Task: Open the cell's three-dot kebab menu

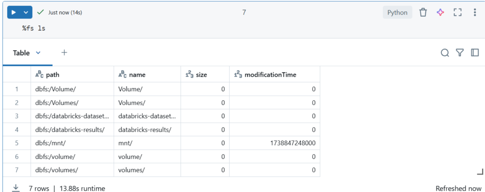Action: tap(475, 12)
